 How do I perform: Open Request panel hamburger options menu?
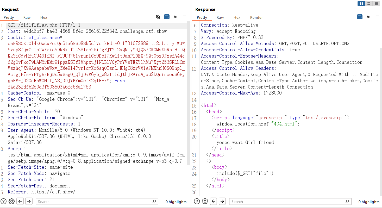point(184,17)
